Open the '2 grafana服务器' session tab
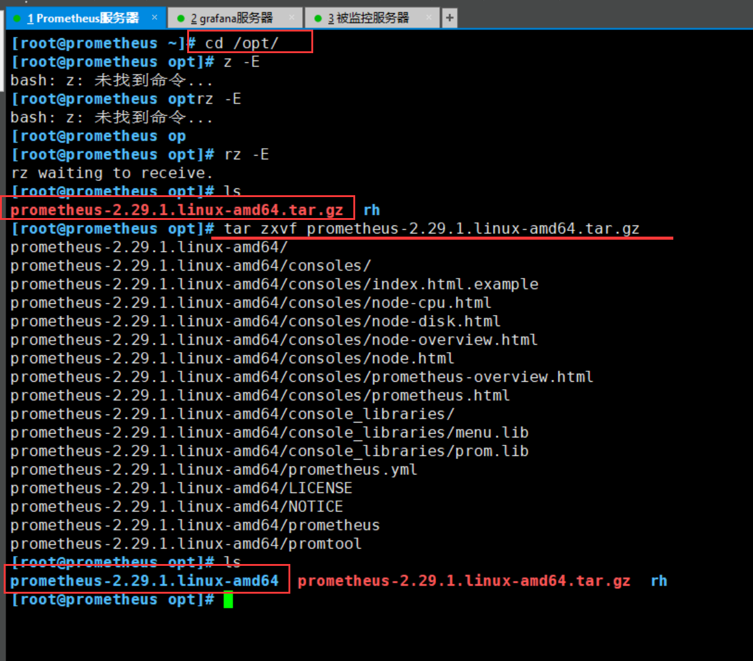Viewport: 753px width, 661px height. click(235, 18)
